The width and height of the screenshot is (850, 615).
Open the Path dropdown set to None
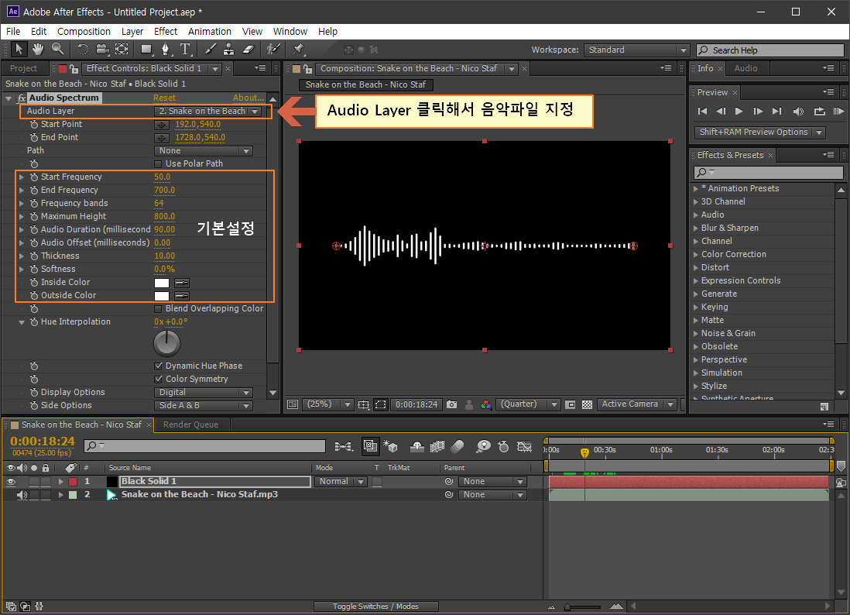pyautogui.click(x=204, y=151)
